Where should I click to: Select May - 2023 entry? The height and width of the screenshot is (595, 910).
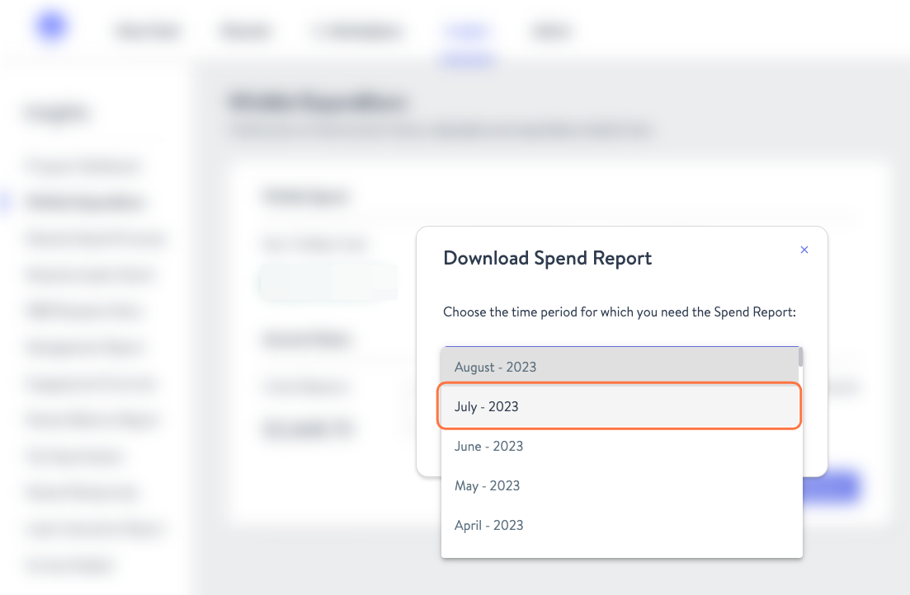pos(620,485)
